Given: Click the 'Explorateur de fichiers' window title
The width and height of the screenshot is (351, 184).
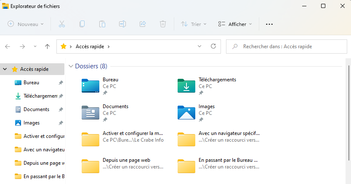Looking at the screenshot, I should point(35,6).
